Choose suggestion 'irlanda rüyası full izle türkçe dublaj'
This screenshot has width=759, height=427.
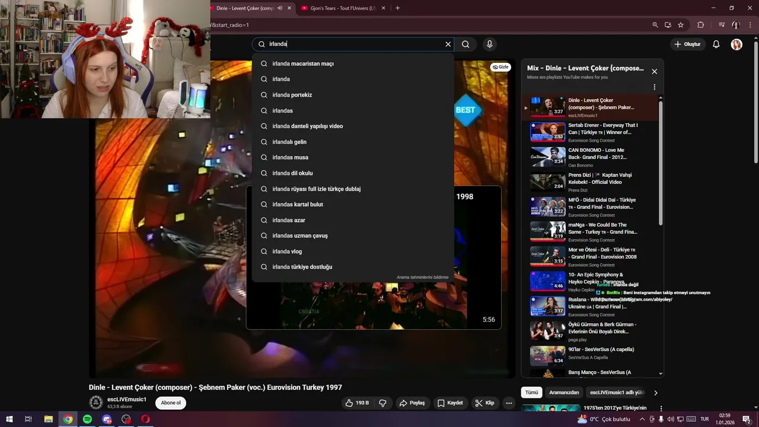(x=353, y=189)
